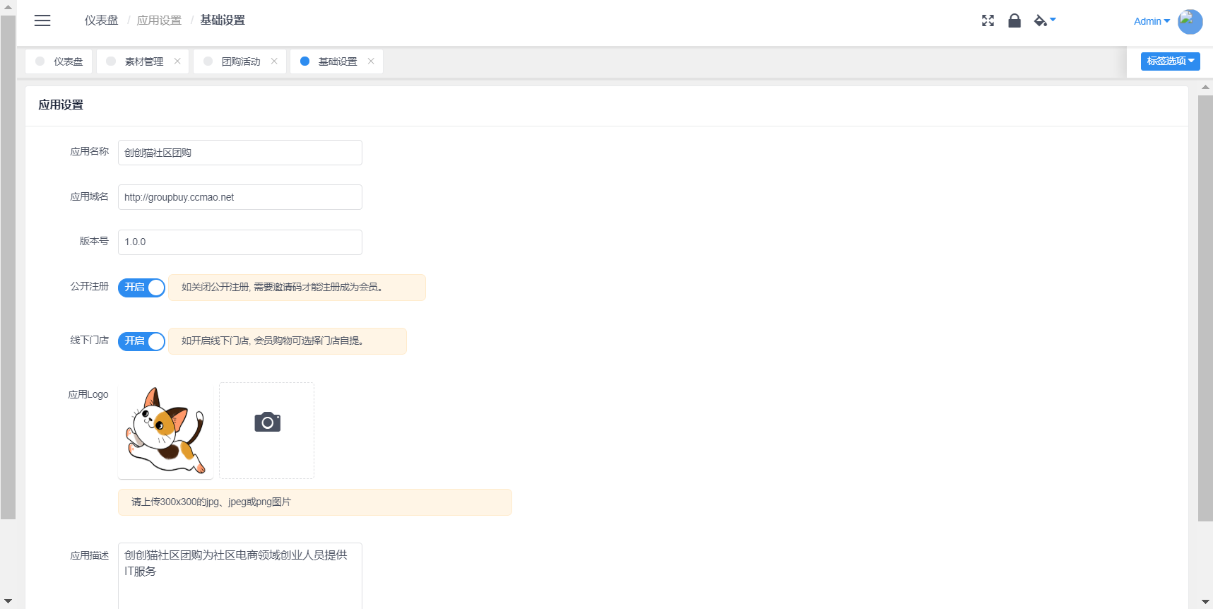
Task: Click 仪表盘 breadcrumb link
Action: point(101,20)
